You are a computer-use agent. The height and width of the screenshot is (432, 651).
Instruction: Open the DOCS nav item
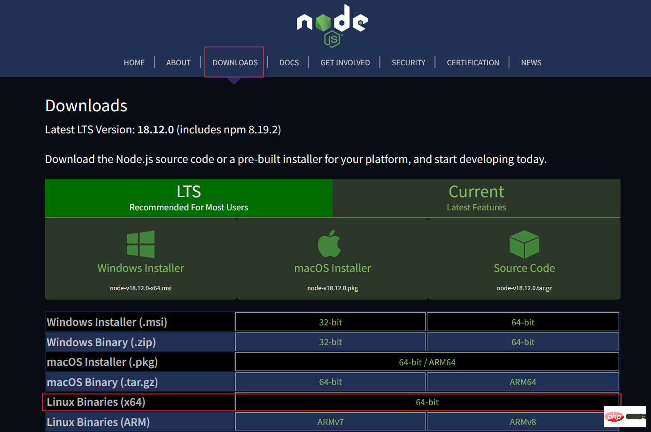pos(289,62)
